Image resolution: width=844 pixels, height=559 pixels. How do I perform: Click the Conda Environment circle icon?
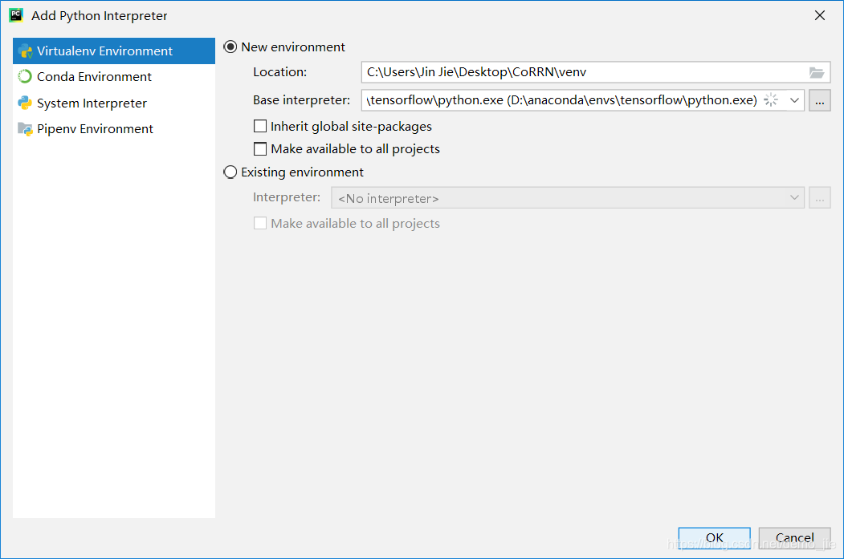tap(25, 77)
